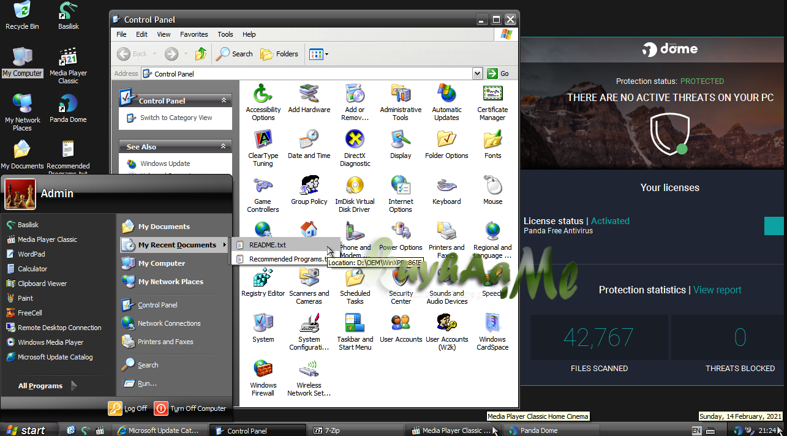Open Scanners and Cameras icon

coord(309,286)
